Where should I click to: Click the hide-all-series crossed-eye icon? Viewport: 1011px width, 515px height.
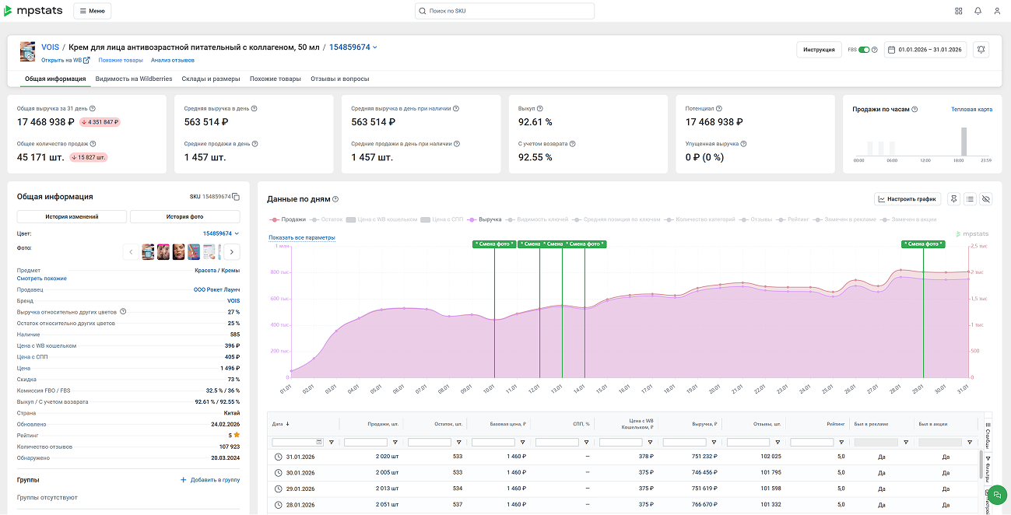[x=986, y=199]
